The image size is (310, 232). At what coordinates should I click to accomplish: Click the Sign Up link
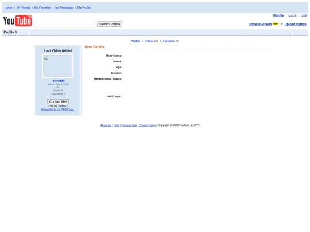pos(278,15)
